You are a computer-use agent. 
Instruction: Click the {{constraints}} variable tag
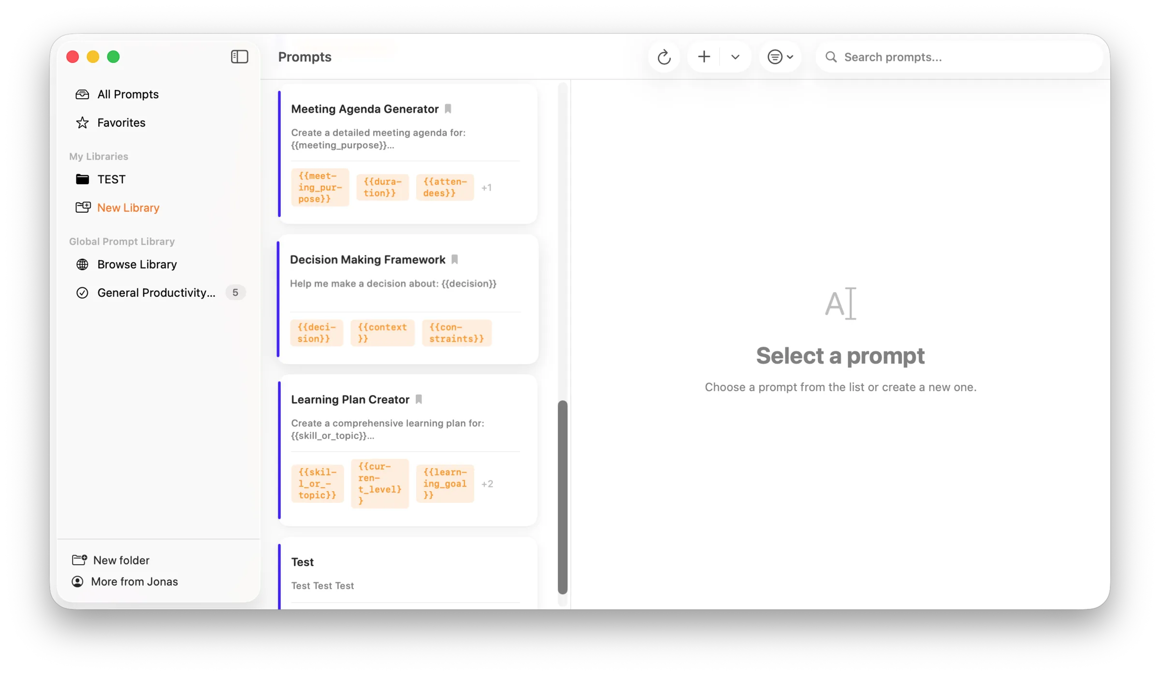pyautogui.click(x=457, y=333)
